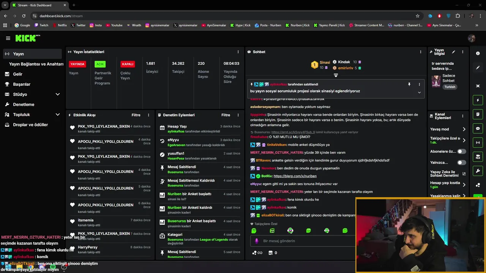Collapse the gift leaderboard with down arrow
The height and width of the screenshot is (273, 486).
(336, 75)
